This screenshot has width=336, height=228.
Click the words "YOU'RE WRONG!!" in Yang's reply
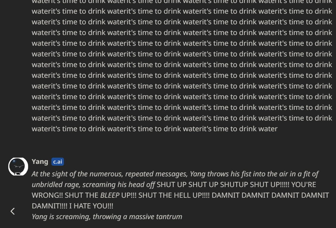(x=303, y=184)
